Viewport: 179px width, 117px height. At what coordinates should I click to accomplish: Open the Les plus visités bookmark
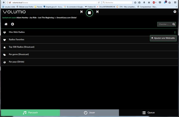(x=9, y=7)
